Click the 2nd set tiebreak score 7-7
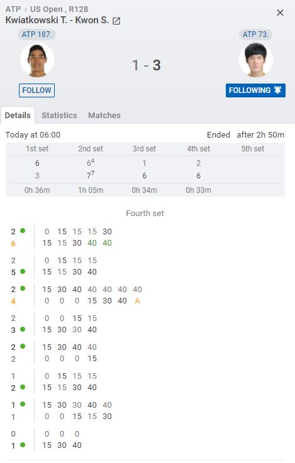295x463 pixels. (91, 175)
